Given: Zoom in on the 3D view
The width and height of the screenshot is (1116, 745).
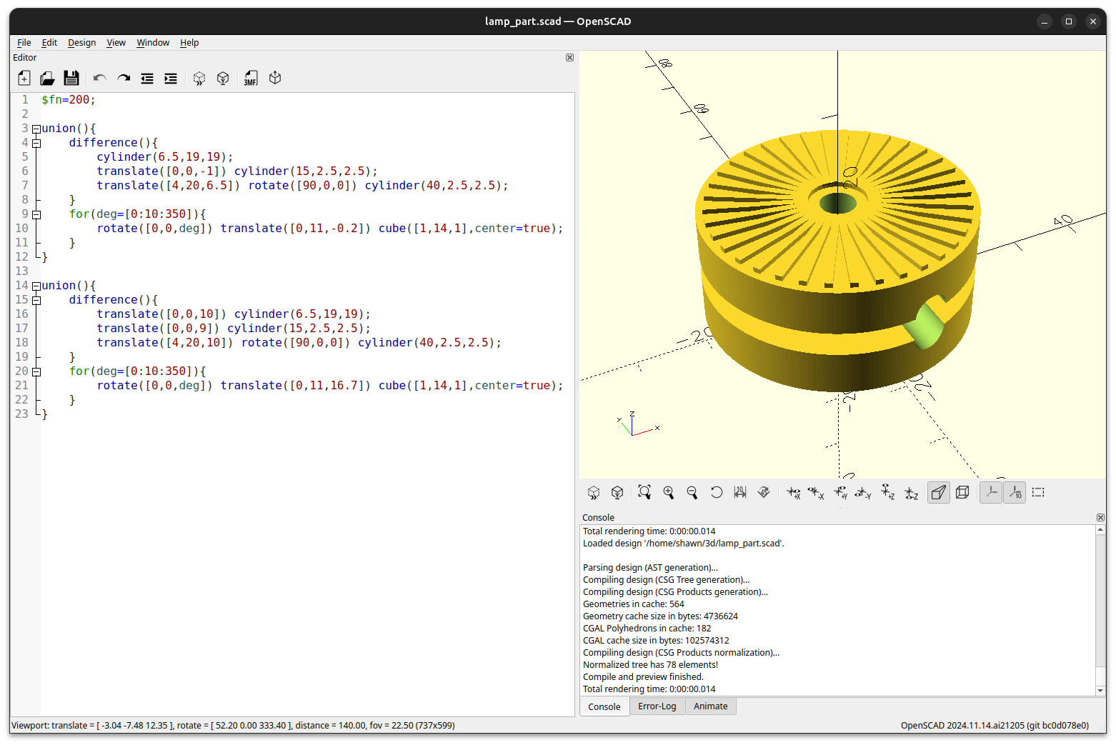Looking at the screenshot, I should [669, 492].
